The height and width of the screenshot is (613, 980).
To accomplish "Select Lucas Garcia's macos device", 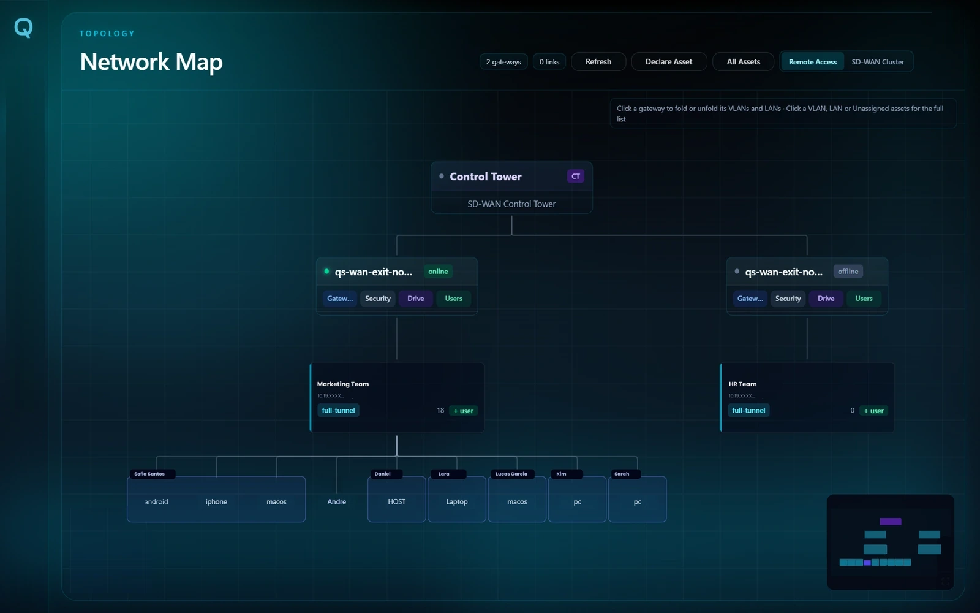I will point(517,500).
